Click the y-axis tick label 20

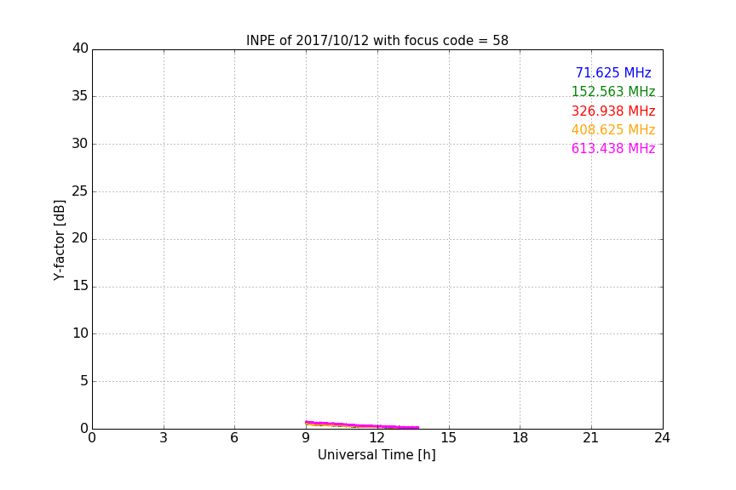click(80, 238)
